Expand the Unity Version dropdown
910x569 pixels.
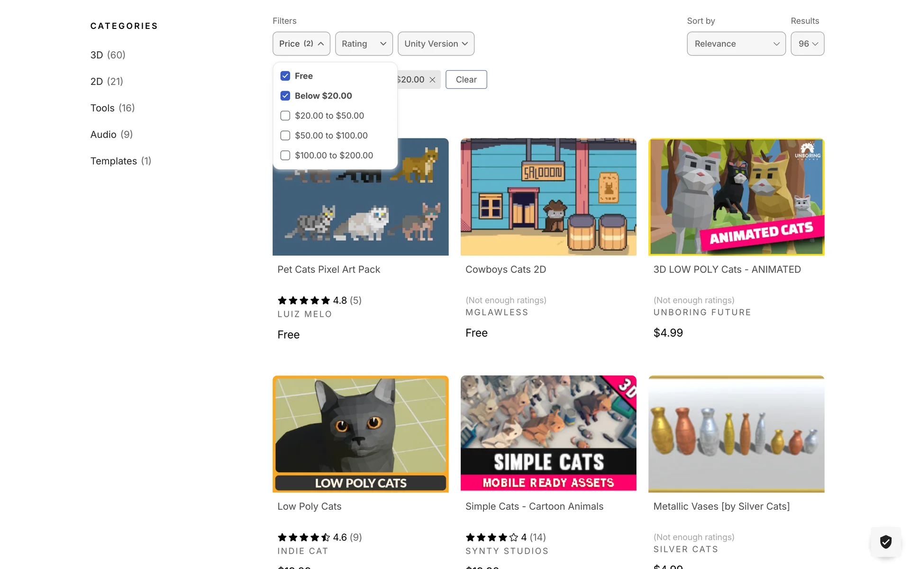[436, 44]
